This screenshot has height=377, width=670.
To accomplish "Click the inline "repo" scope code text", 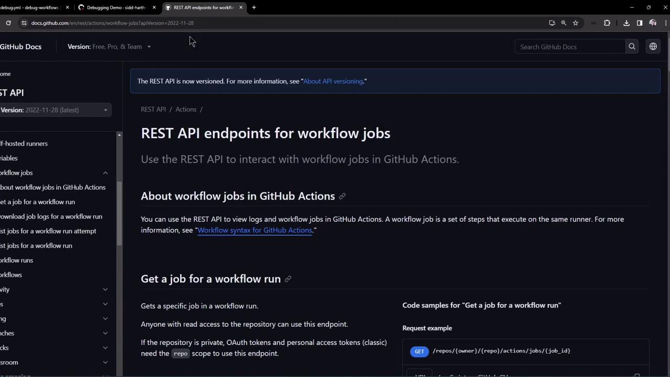I will pyautogui.click(x=181, y=354).
